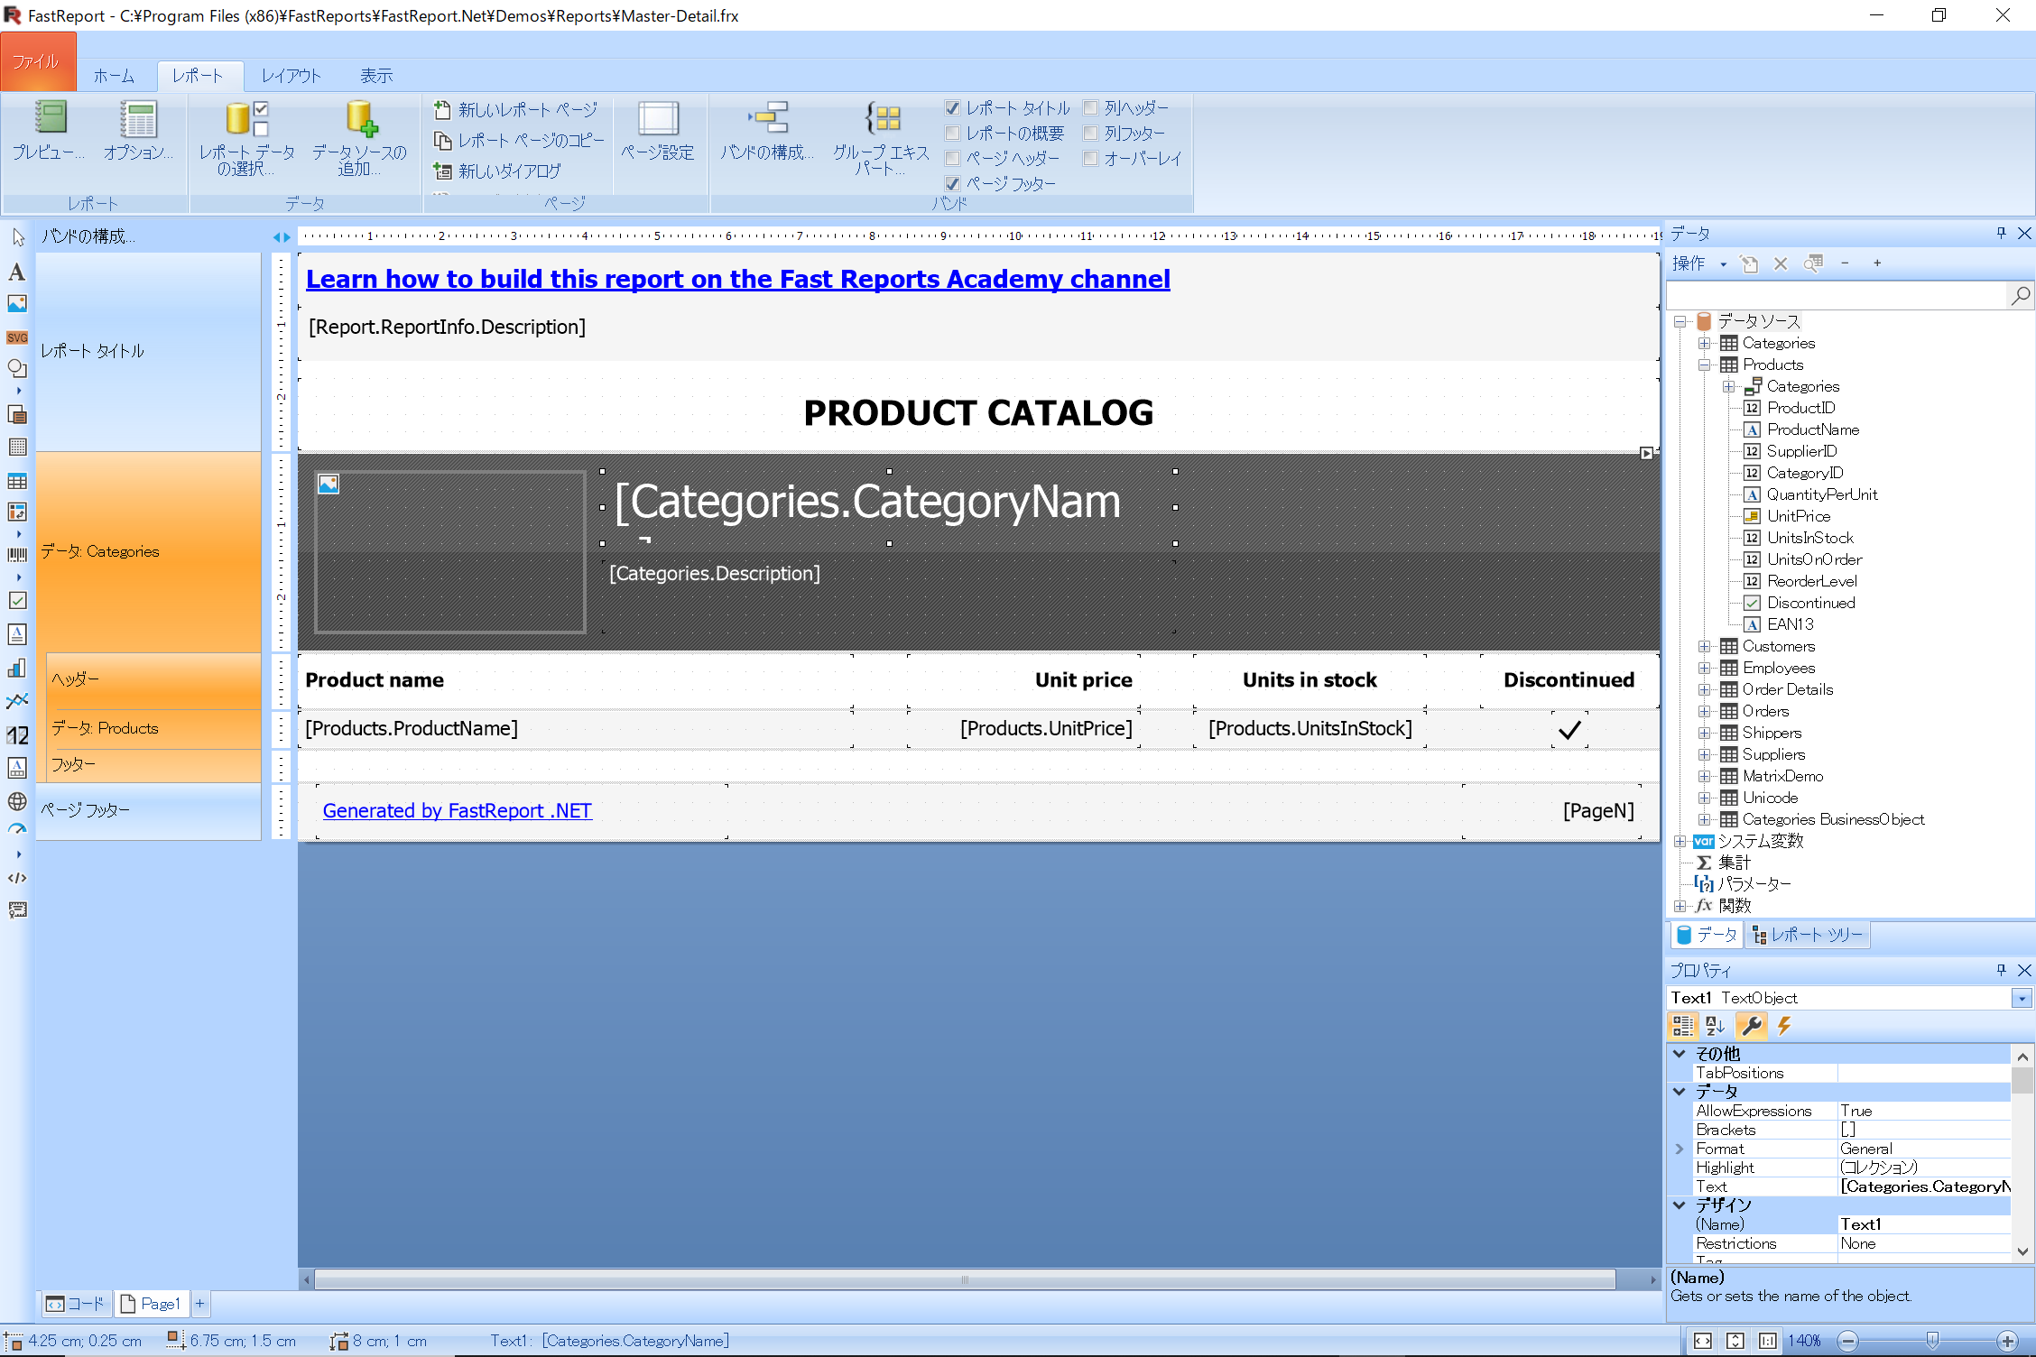Open the Text1 object selector dropdown
Viewport: 2036px width, 1357px height.
pyautogui.click(x=2021, y=998)
